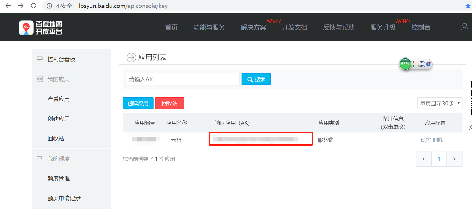Open 回收站 in sidebar
472x209 pixels.
pyautogui.click(x=56, y=139)
